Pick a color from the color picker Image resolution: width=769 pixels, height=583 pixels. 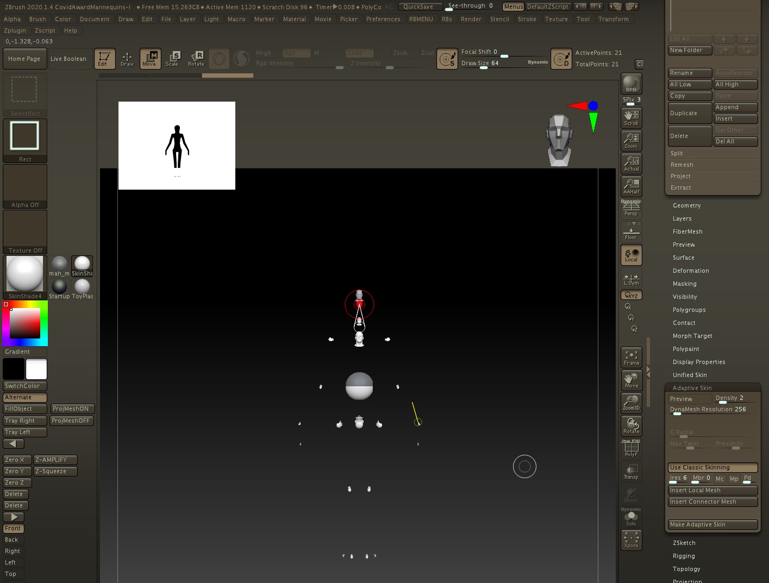tap(25, 323)
